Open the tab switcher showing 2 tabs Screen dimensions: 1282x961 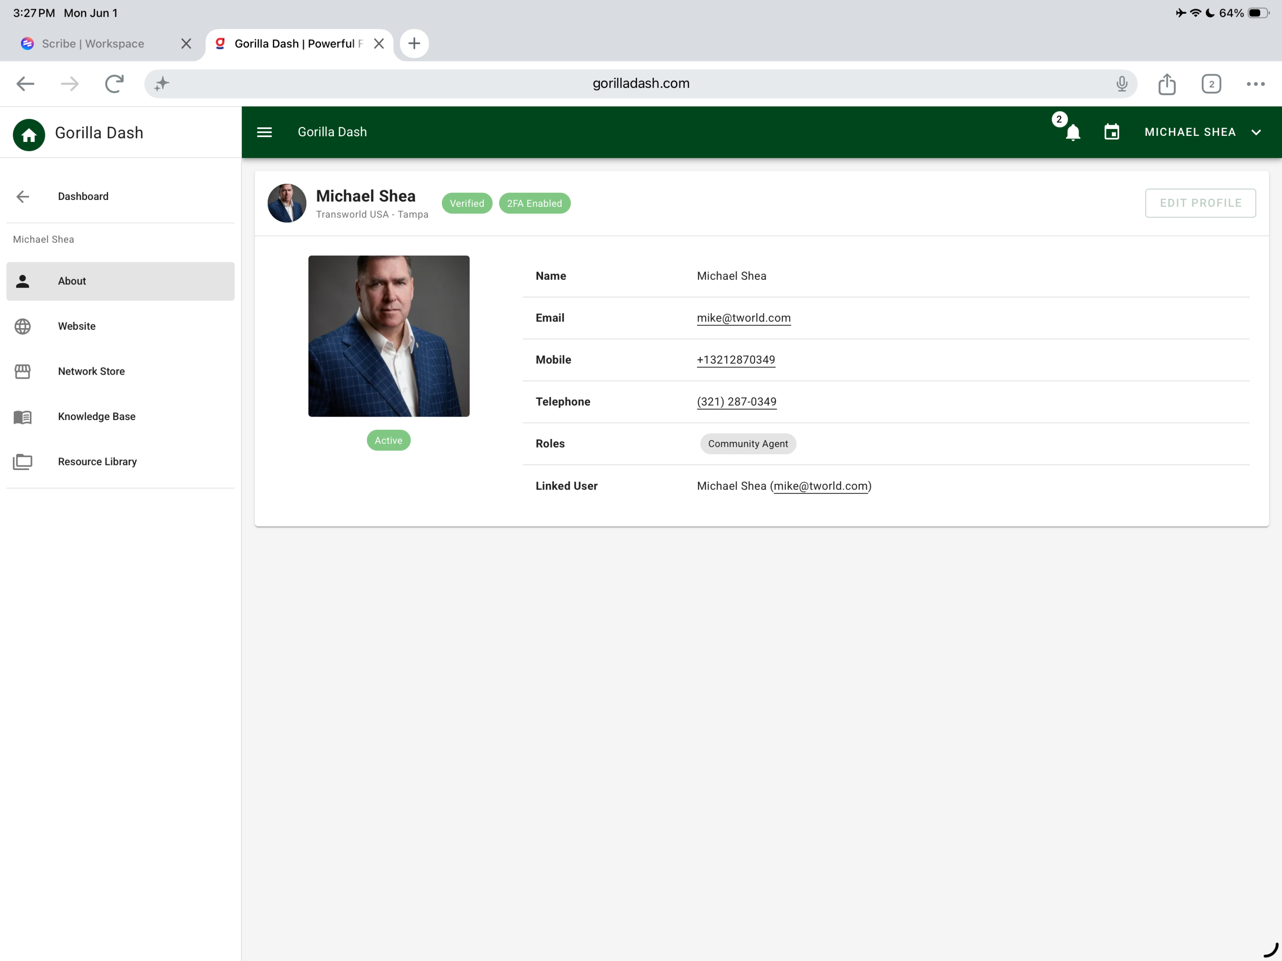coord(1211,84)
